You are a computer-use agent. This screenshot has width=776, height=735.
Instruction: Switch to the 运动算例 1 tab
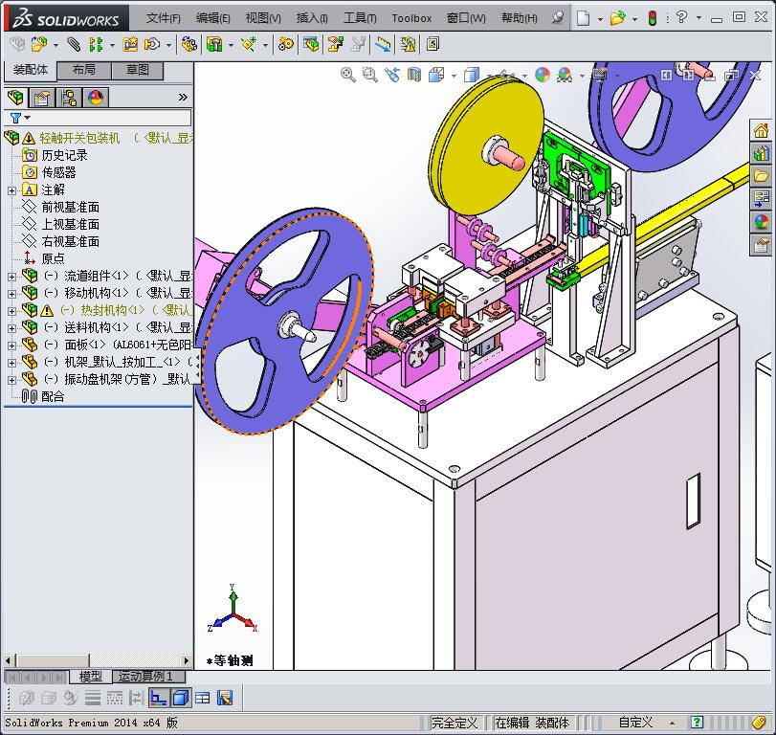[x=148, y=676]
